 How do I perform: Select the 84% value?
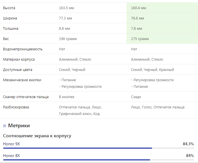190,156
